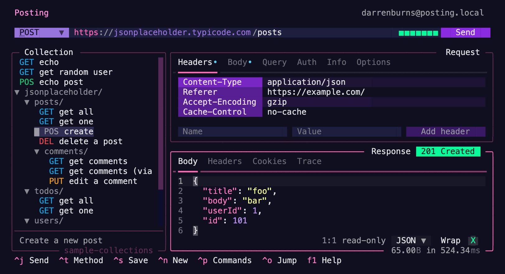Click the Add header button
Image resolution: width=505 pixels, height=274 pixels.
(x=445, y=132)
